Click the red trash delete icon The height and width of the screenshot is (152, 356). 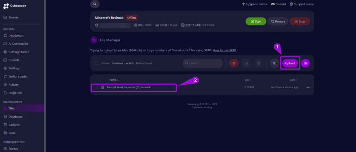(234, 63)
